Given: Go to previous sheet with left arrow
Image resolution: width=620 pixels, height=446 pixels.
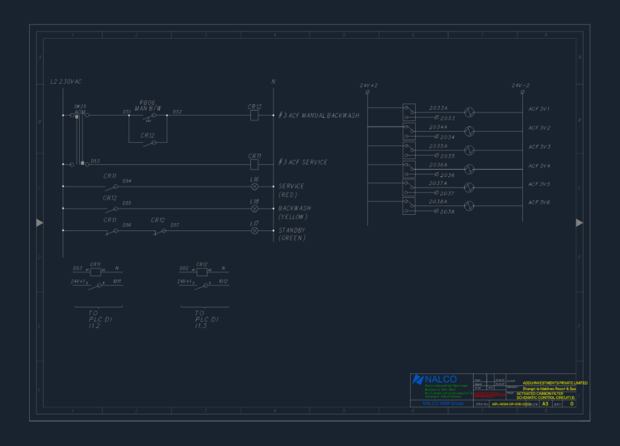Looking at the screenshot, I should point(40,223).
